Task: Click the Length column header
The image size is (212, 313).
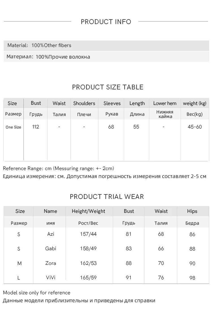Action: pyautogui.click(x=137, y=103)
